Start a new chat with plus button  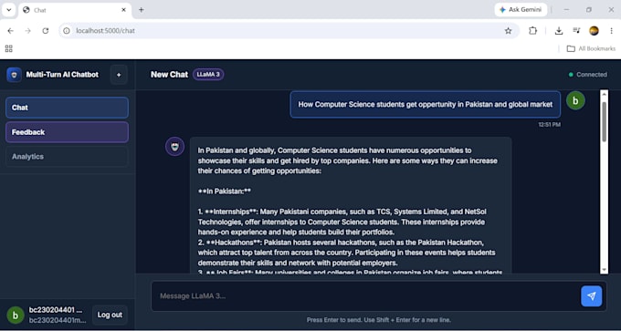click(119, 75)
